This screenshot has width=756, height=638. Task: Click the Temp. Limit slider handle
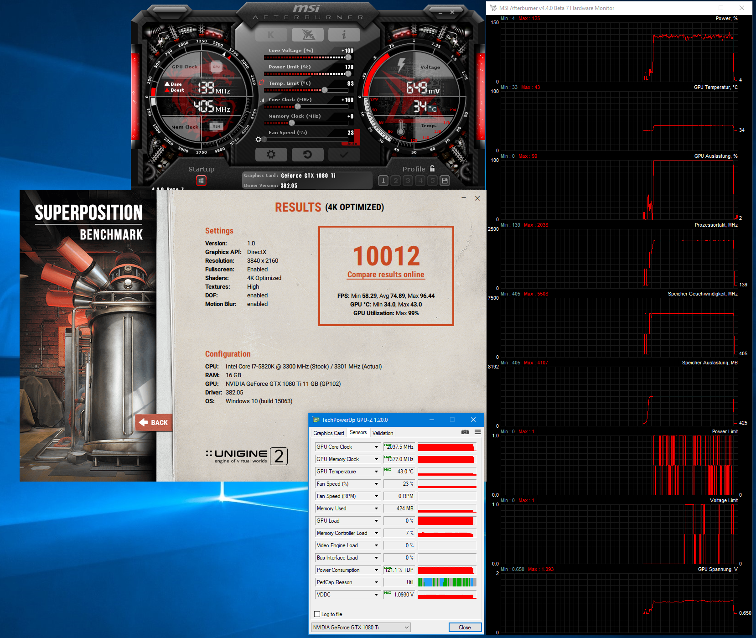click(325, 90)
